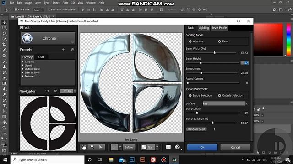The width and height of the screenshot is (293, 164).
Task: Click the Bump Depth slider handle
Action: click(x=197, y=113)
